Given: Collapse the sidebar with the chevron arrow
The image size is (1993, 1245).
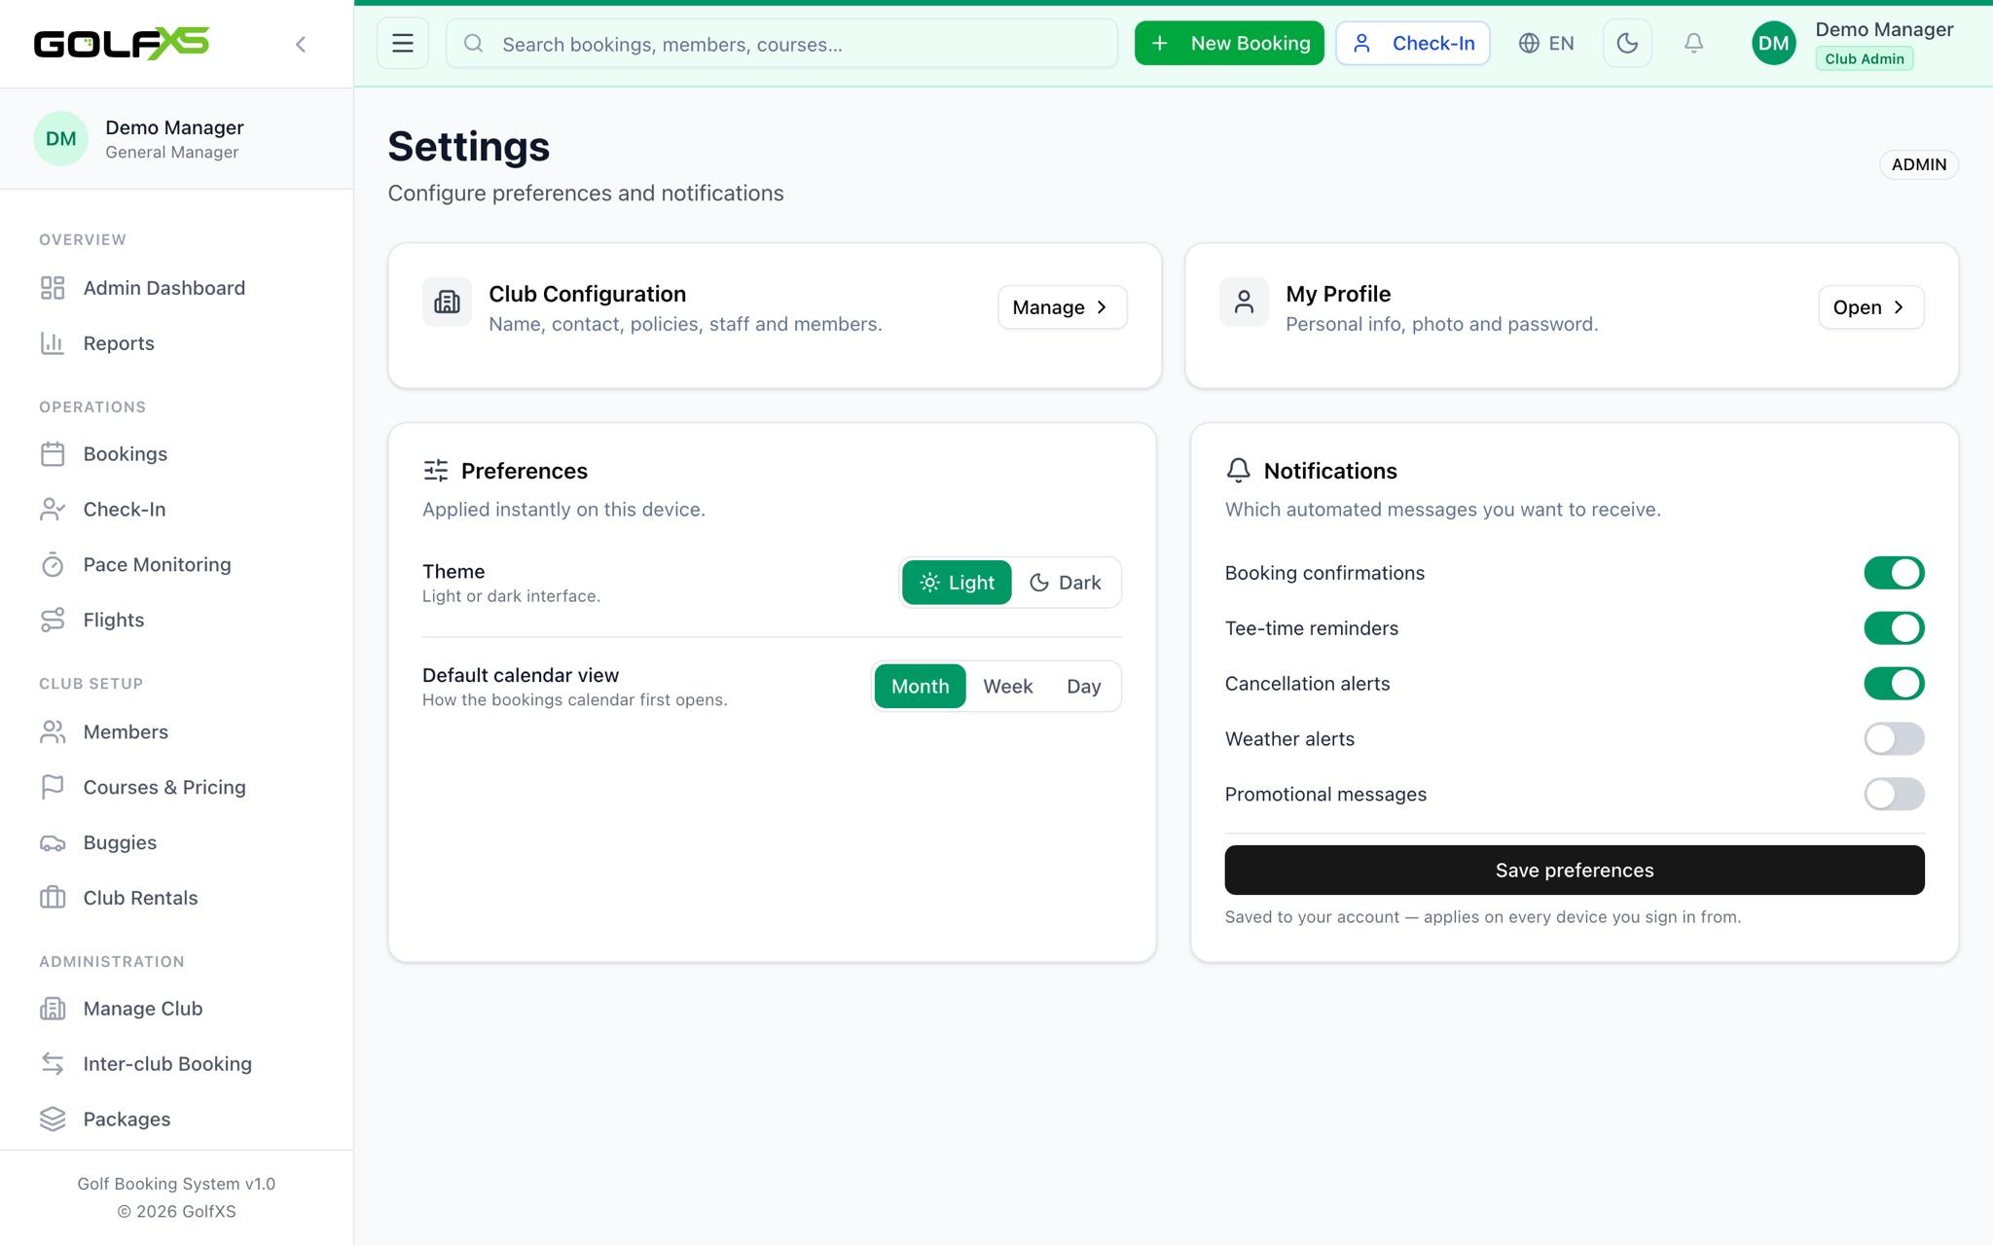Looking at the screenshot, I should point(301,44).
